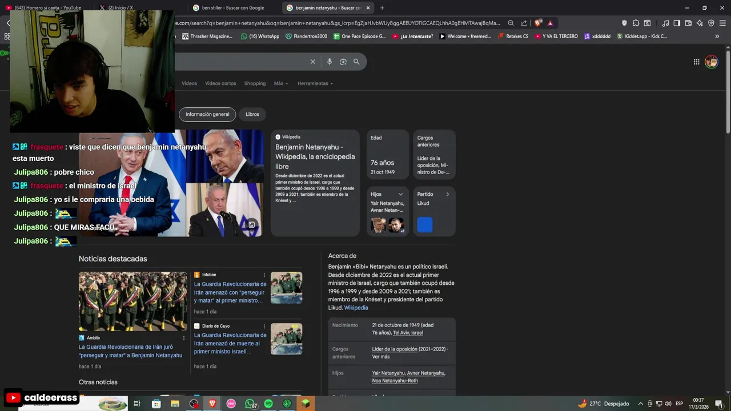Open the Brave Wallet icon

pyautogui.click(x=688, y=23)
